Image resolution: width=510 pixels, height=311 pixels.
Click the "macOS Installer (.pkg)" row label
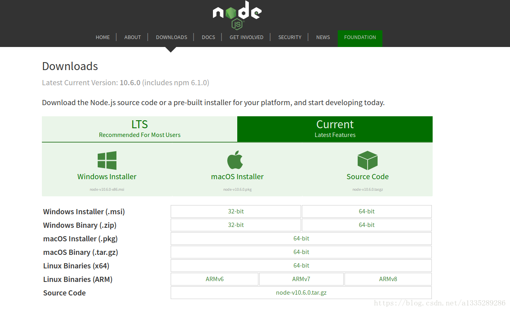(x=81, y=239)
